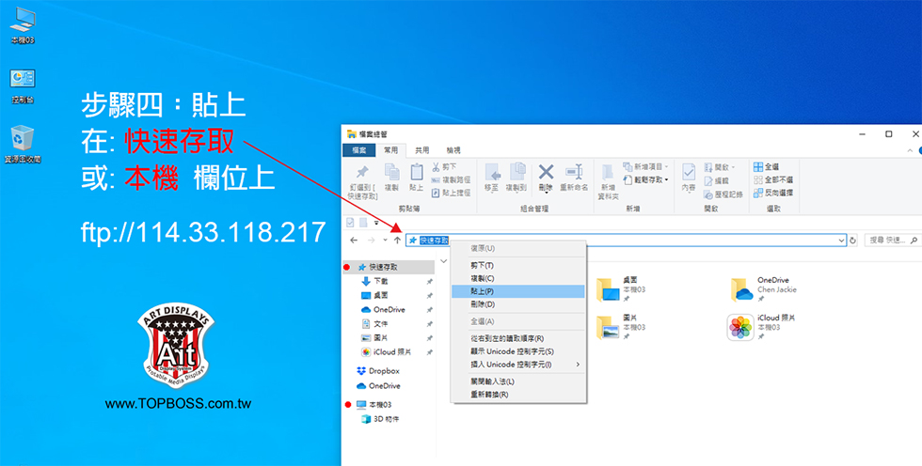Select 貼上(P) in the context menu
The width and height of the screenshot is (922, 466).
[x=517, y=291]
